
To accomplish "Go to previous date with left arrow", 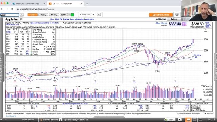I will tap(81, 14).
